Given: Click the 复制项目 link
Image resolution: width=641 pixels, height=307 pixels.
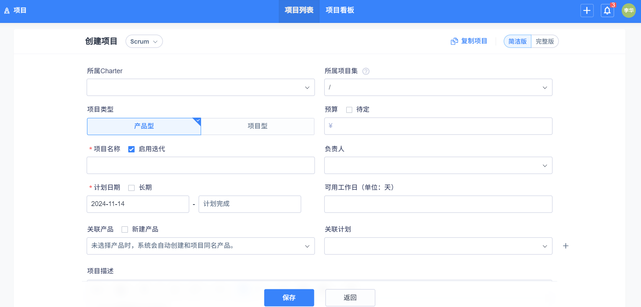Looking at the screenshot, I should (x=474, y=41).
